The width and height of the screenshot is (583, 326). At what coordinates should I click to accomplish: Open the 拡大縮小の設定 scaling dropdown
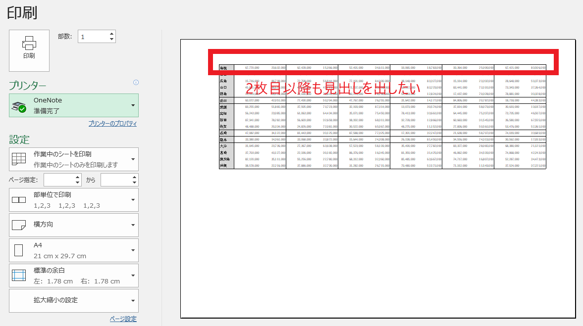click(133, 301)
